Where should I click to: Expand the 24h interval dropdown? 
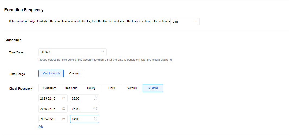185,21
